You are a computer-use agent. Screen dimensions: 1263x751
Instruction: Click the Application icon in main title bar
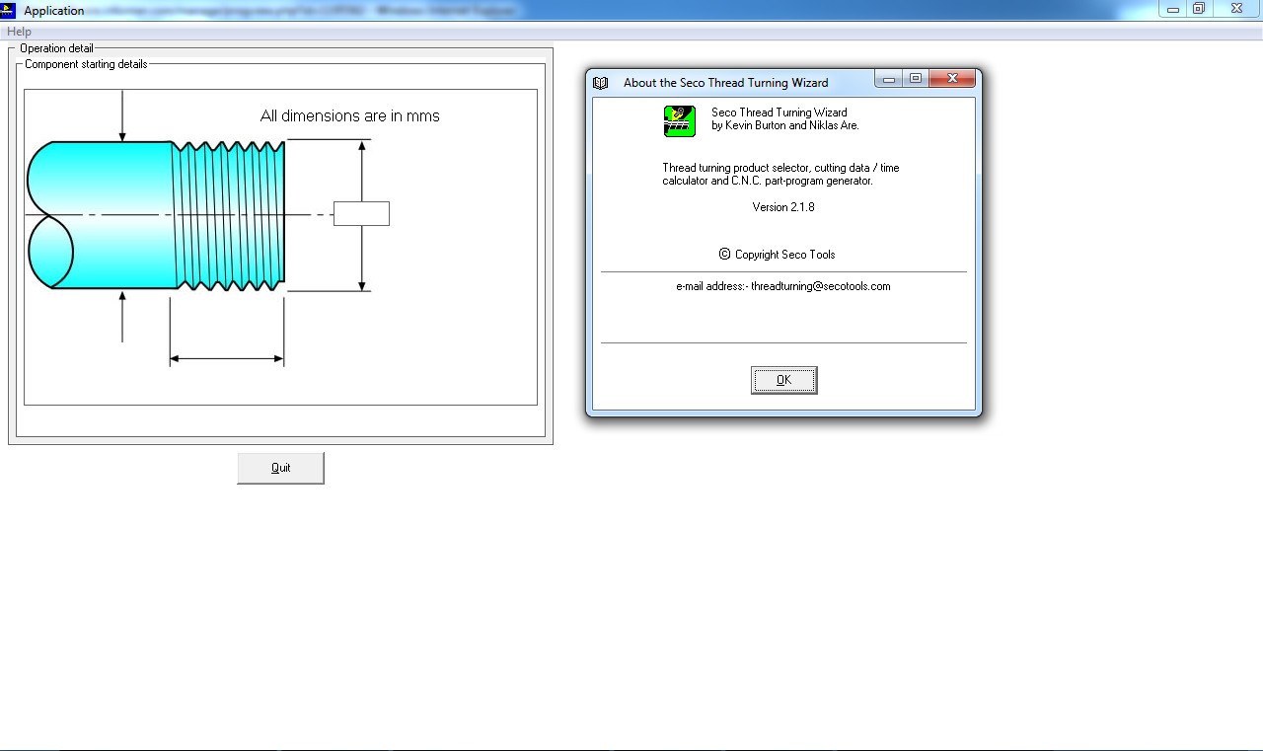pyautogui.click(x=9, y=10)
